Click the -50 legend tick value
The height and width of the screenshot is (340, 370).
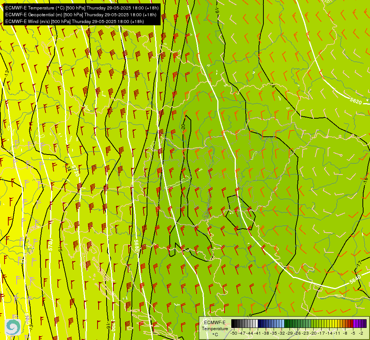click(x=234, y=333)
